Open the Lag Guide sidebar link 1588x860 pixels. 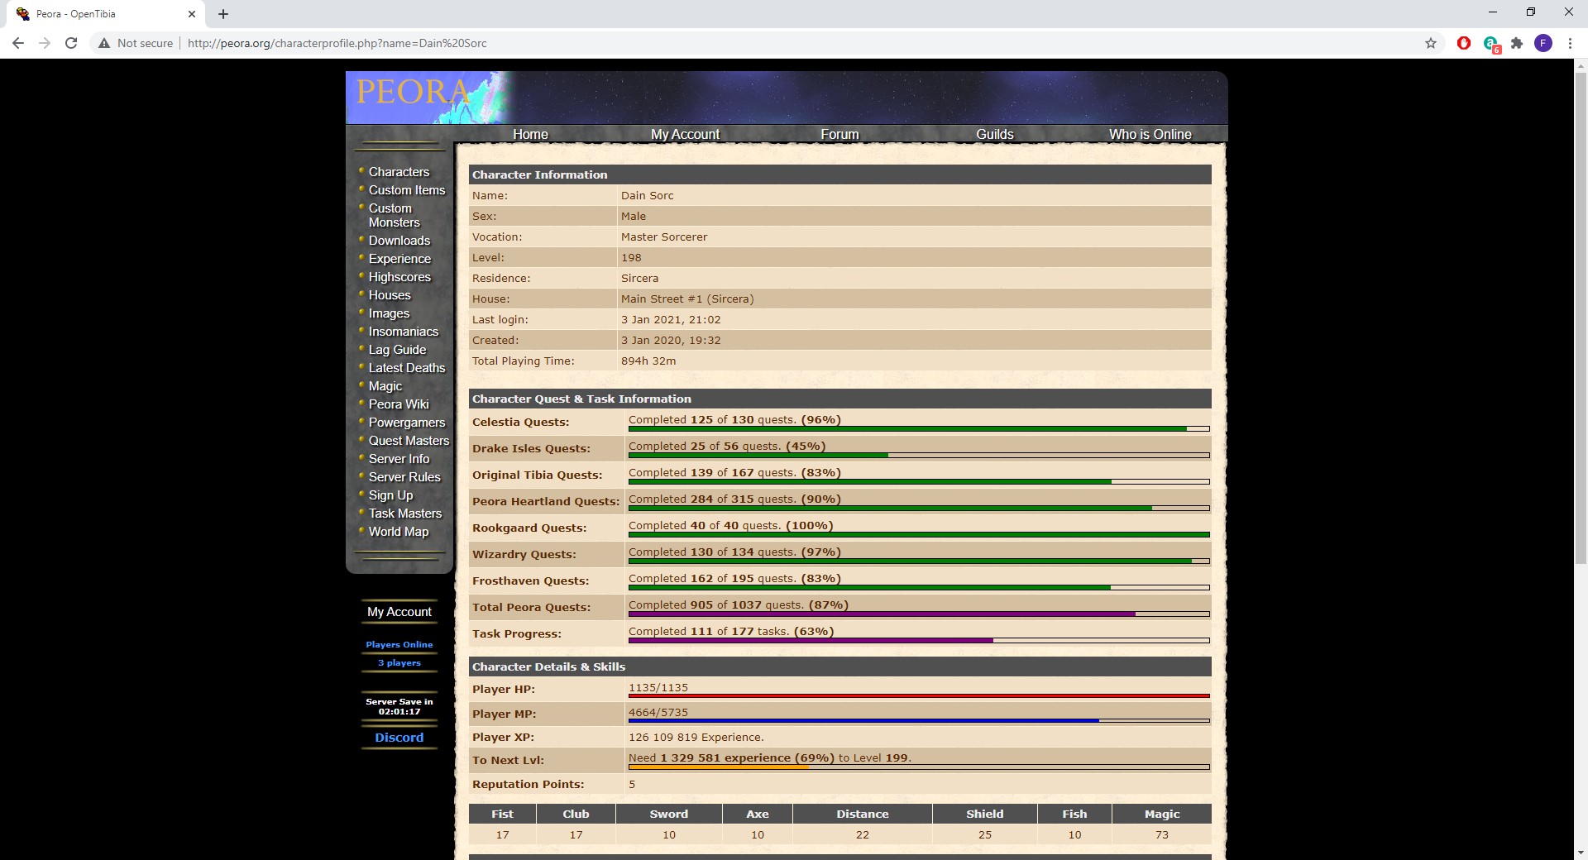tap(397, 350)
